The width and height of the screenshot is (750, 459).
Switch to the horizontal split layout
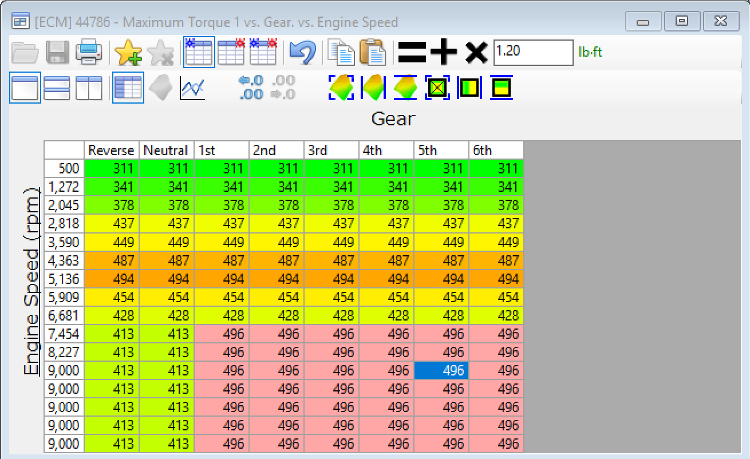(57, 88)
